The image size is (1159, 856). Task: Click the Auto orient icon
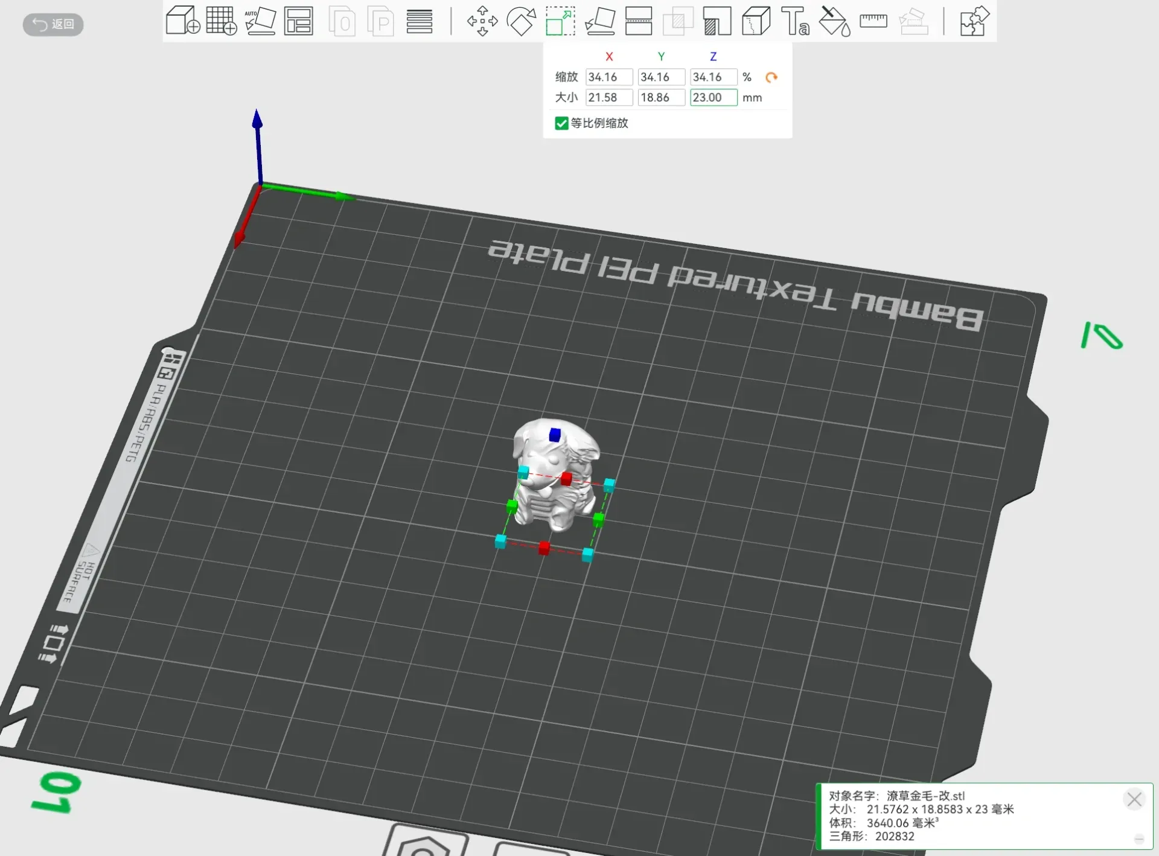(260, 21)
